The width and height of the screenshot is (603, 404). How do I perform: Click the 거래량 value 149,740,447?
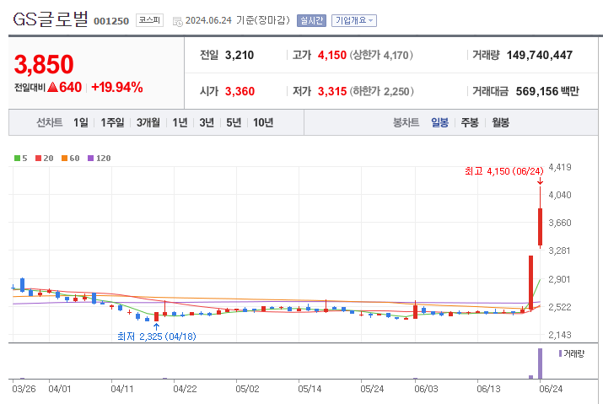[x=540, y=55]
